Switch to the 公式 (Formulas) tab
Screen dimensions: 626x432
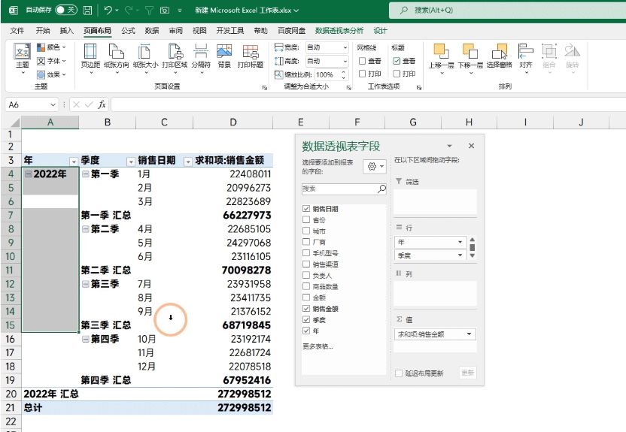click(x=128, y=31)
